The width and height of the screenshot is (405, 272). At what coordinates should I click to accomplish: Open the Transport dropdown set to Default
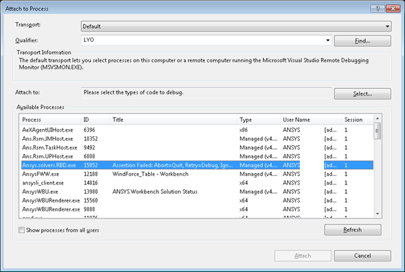(236, 26)
